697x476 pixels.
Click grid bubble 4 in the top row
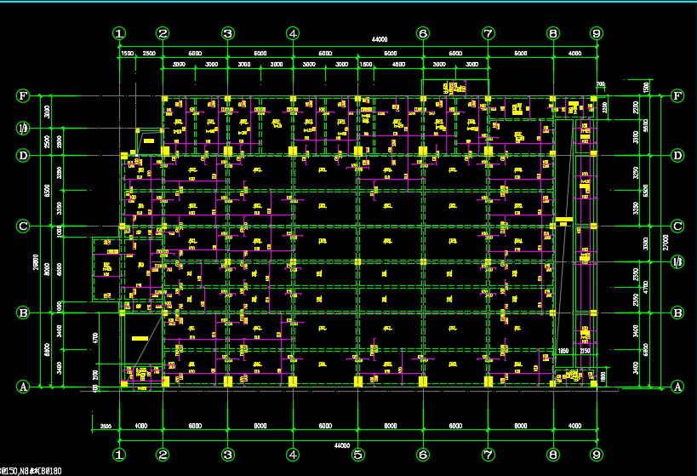(293, 33)
